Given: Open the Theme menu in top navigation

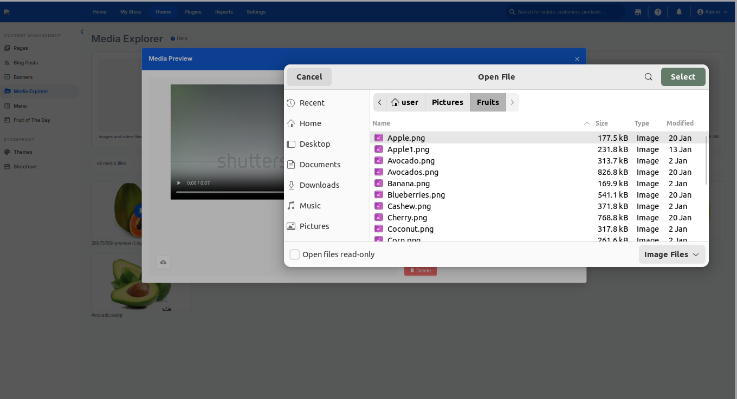Looking at the screenshot, I should coord(163,12).
